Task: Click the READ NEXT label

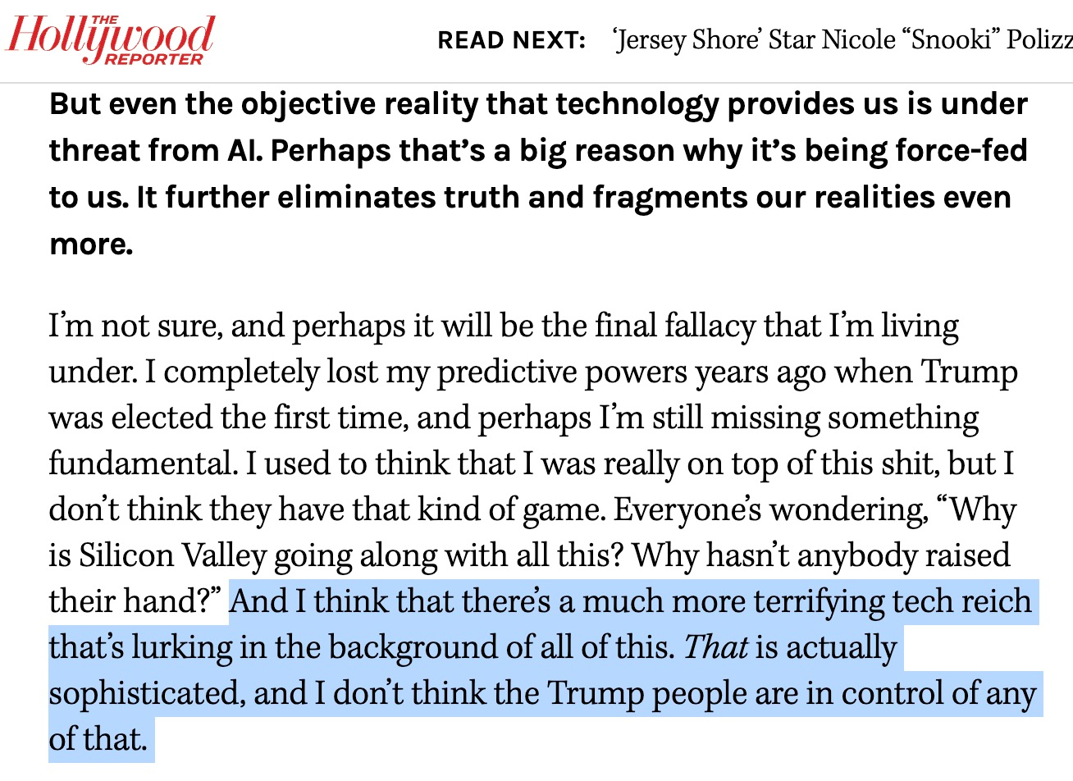Action: pyautogui.click(x=511, y=40)
